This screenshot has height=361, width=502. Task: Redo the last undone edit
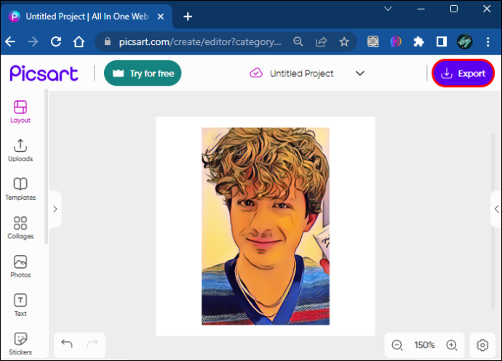(x=92, y=344)
